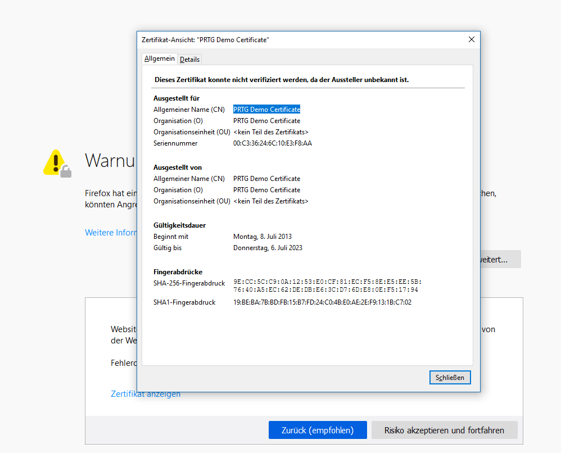Click the dialog title Zertifikat-Ansicht

pyautogui.click(x=205, y=40)
